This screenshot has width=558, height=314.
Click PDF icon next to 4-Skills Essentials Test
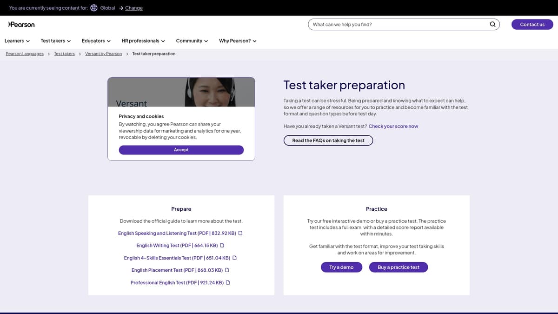point(234,258)
